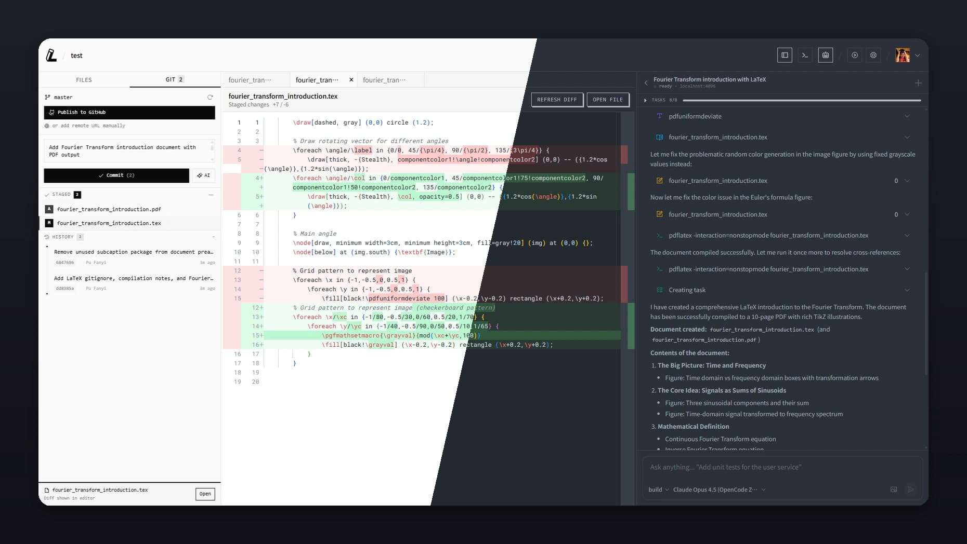Close the active fourier_tran editor tab
967x544 pixels.
[x=351, y=80]
